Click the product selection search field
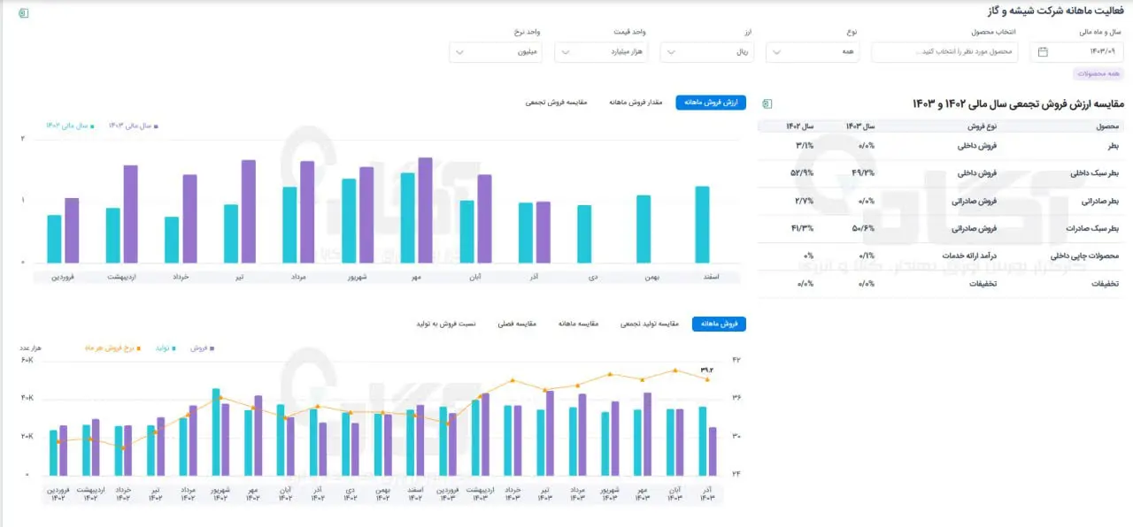This screenshot has height=527, width=1133. (x=944, y=52)
